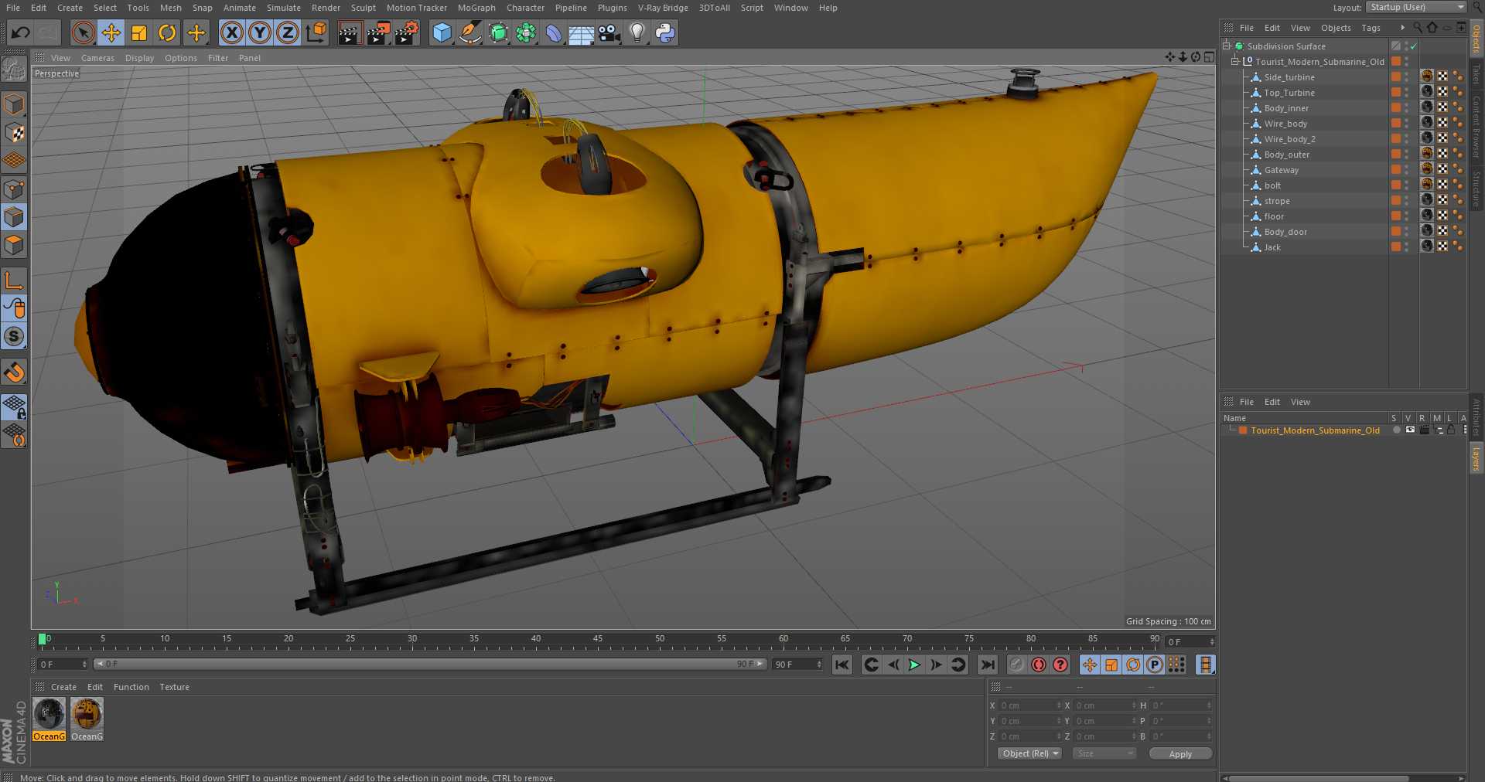Collapse the Subdivision Surface tree node
Screen dimensions: 1485x782
point(1227,46)
